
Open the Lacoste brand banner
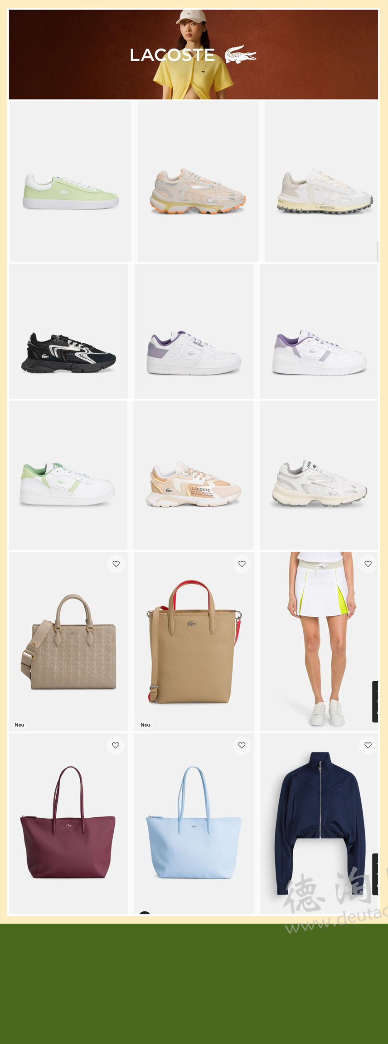[194, 54]
